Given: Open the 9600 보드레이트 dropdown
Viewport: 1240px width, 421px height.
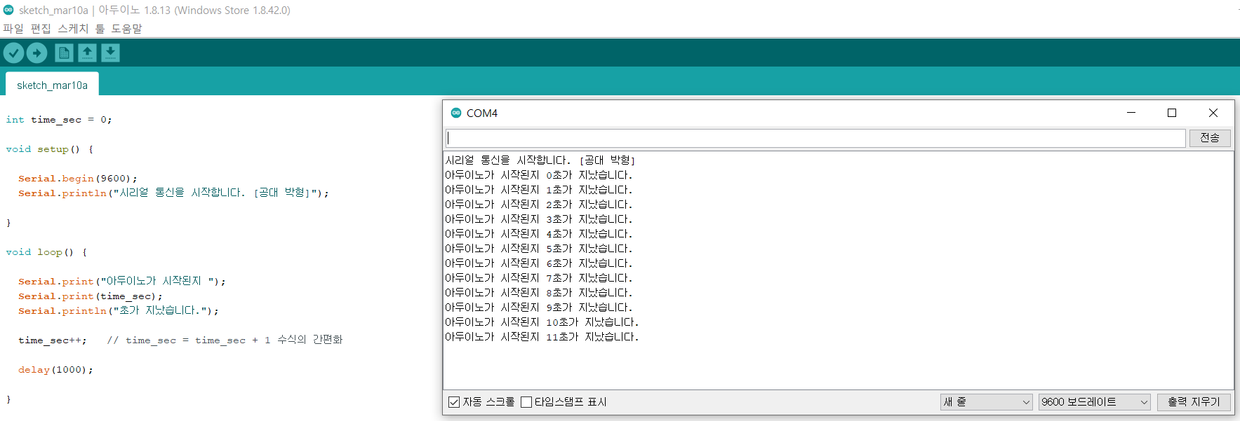Looking at the screenshot, I should pyautogui.click(x=1094, y=402).
